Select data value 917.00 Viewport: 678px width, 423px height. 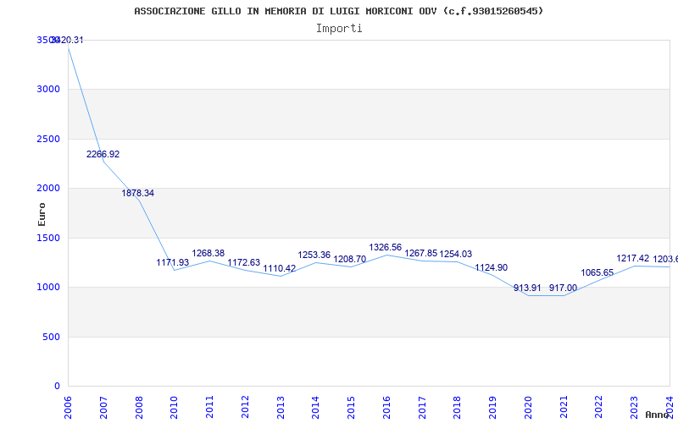pyautogui.click(x=563, y=288)
